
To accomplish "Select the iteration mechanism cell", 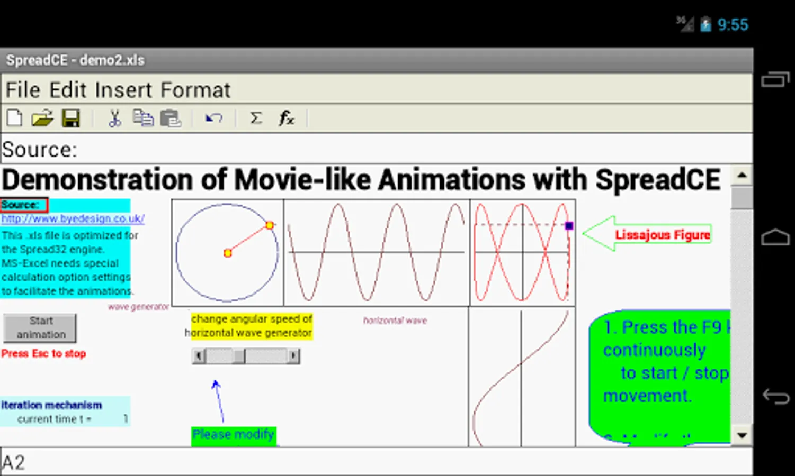I will coord(65,405).
